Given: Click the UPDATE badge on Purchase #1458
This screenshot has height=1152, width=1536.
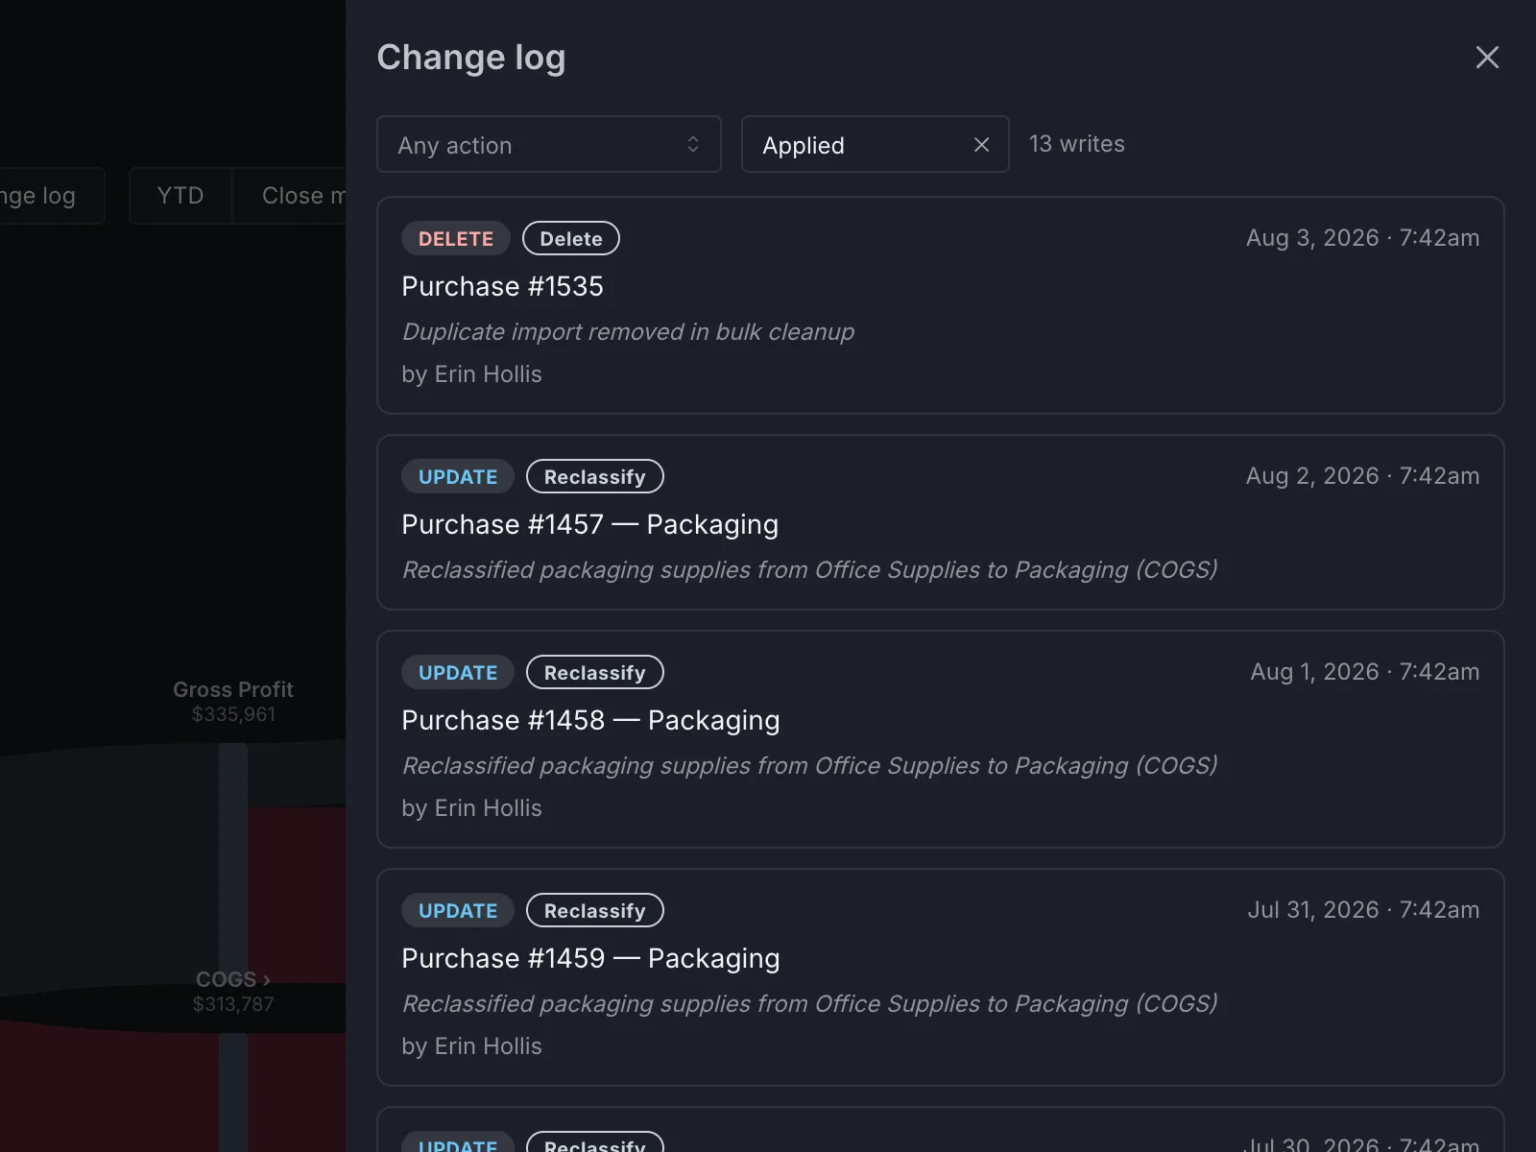Looking at the screenshot, I should [458, 672].
